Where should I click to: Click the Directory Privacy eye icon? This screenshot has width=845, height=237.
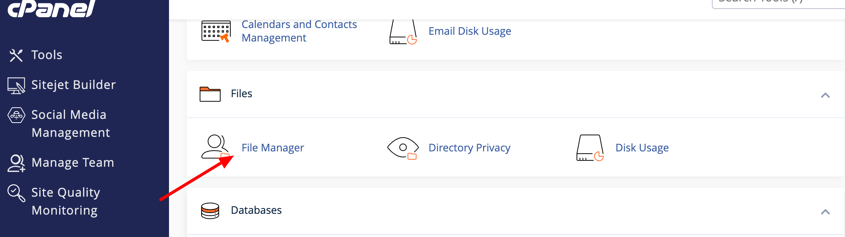click(403, 148)
